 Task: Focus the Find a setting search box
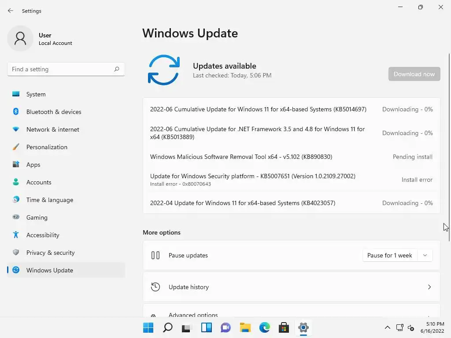click(x=66, y=69)
